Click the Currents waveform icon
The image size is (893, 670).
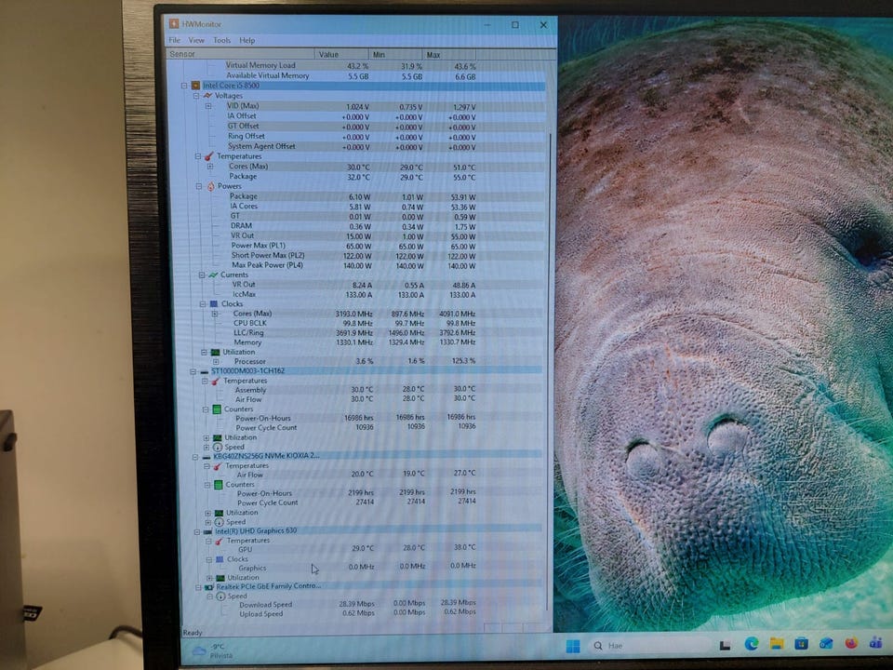point(213,275)
